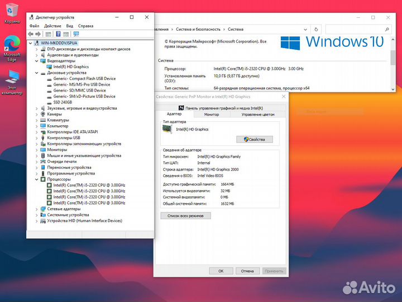
Task: Click OK in properties dialog
Action: point(221,271)
